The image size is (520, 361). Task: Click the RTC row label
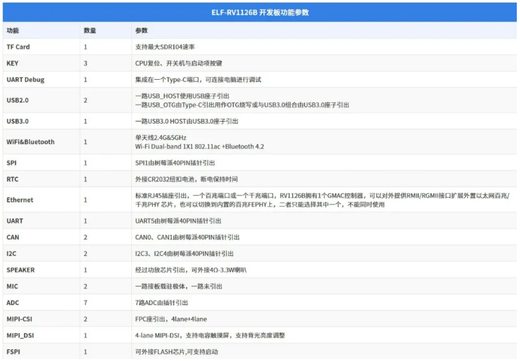(12, 179)
